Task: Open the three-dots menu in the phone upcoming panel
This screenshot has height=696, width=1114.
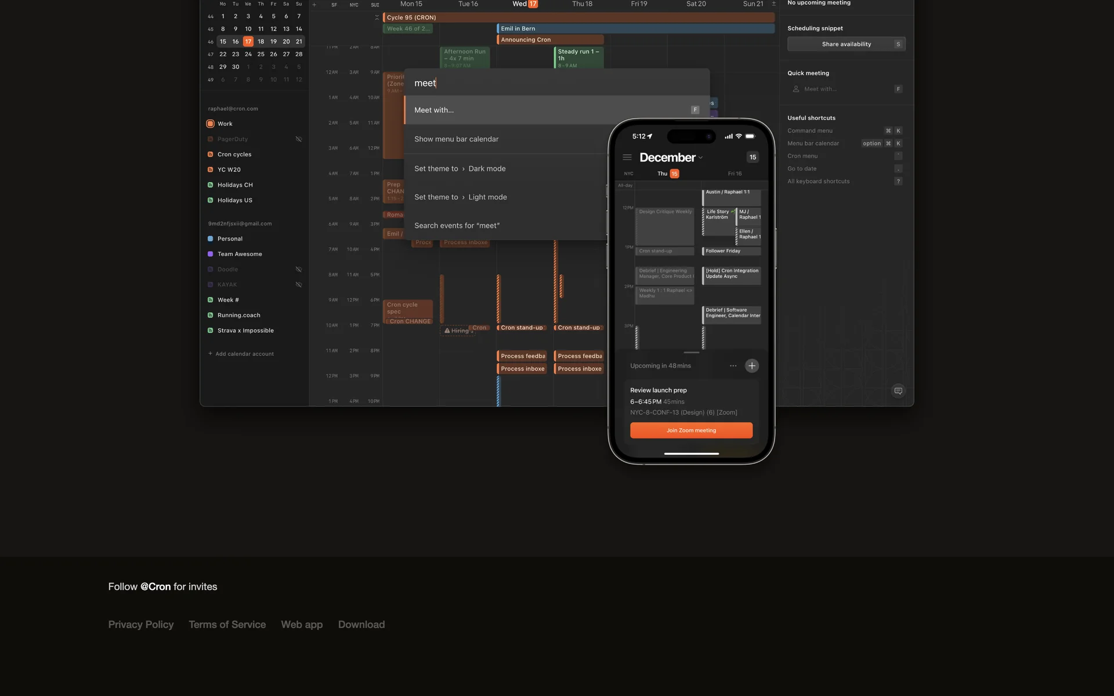Action: [733, 366]
